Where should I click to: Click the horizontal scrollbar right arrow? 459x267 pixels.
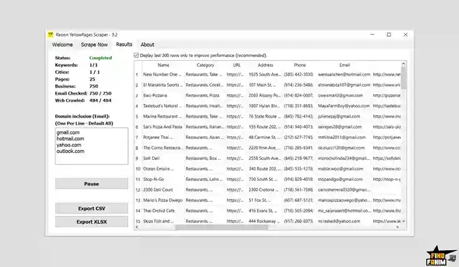coord(398,227)
